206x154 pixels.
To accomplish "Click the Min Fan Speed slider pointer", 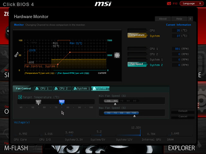I will click(115, 104).
